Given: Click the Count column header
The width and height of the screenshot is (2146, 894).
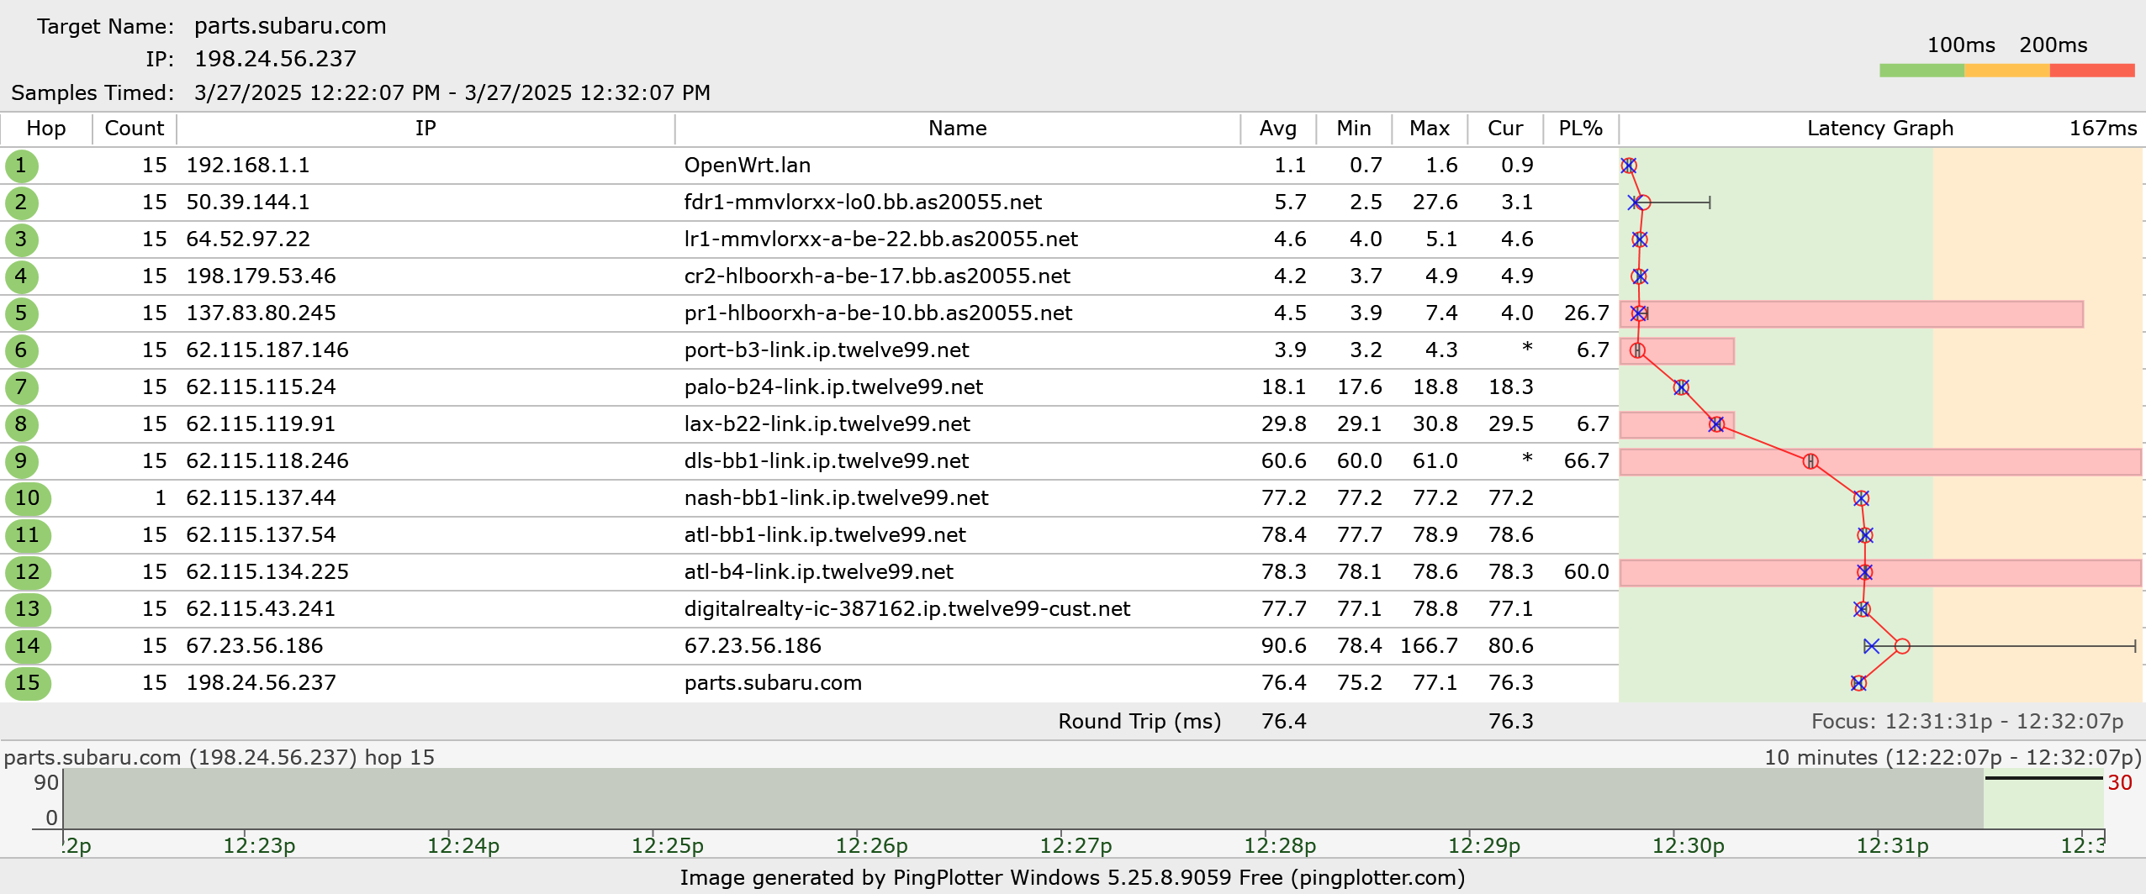Looking at the screenshot, I should (134, 129).
